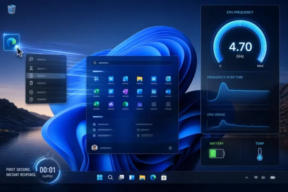The width and height of the screenshot is (288, 192).
Task: Click the "4.70" GHz reading
Action: coord(240,47)
